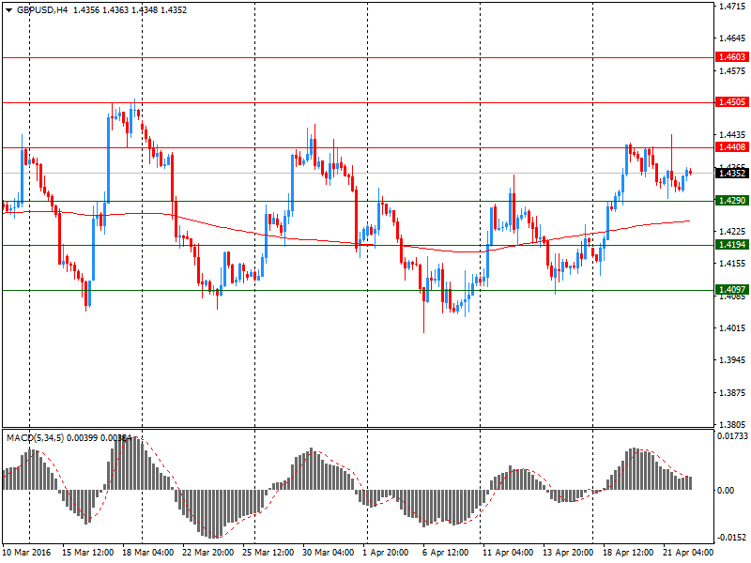
Task: Click the 1.3945 price scale value
Action: click(x=732, y=360)
